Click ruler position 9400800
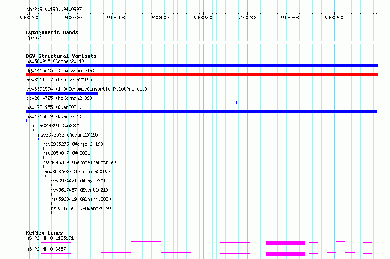This screenshot has height=259, width=390. click(290, 17)
